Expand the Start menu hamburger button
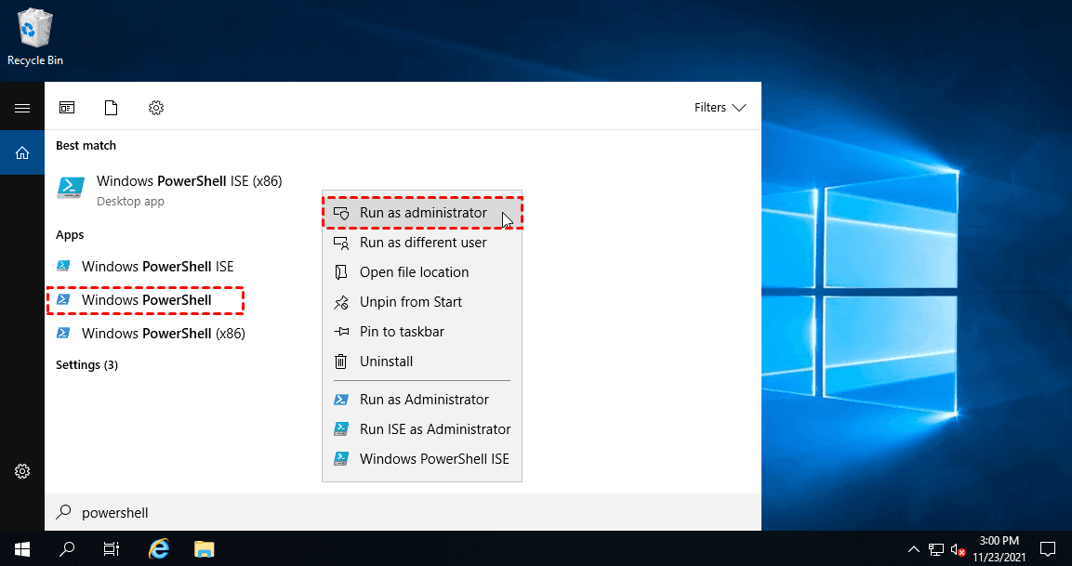Viewport: 1072px width, 566px height. tap(21, 107)
